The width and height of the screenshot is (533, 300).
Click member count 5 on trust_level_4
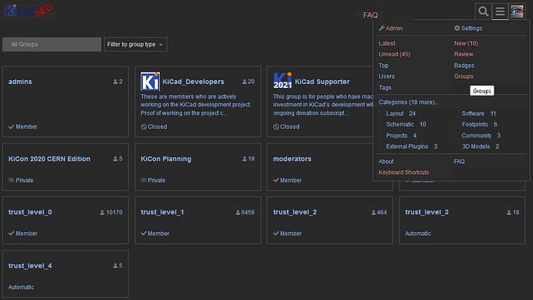point(118,266)
